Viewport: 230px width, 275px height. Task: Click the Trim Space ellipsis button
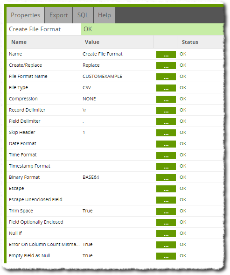click(166, 212)
